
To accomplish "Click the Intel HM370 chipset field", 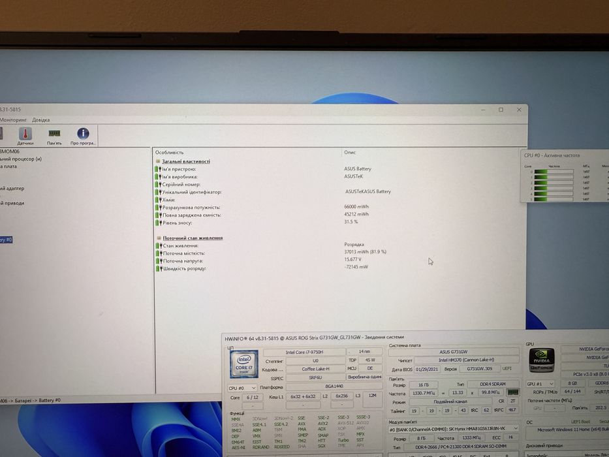I will [x=467, y=360].
